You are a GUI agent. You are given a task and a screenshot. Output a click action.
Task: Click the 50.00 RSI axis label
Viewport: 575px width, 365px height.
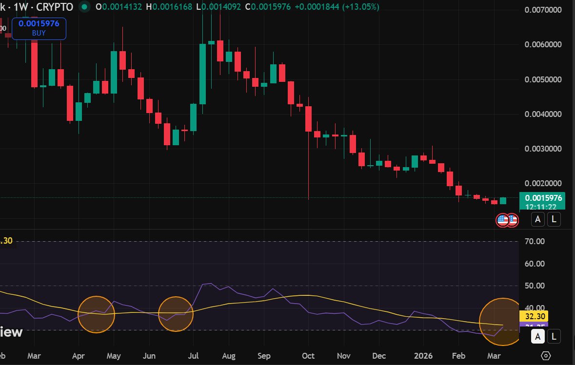tap(535, 286)
